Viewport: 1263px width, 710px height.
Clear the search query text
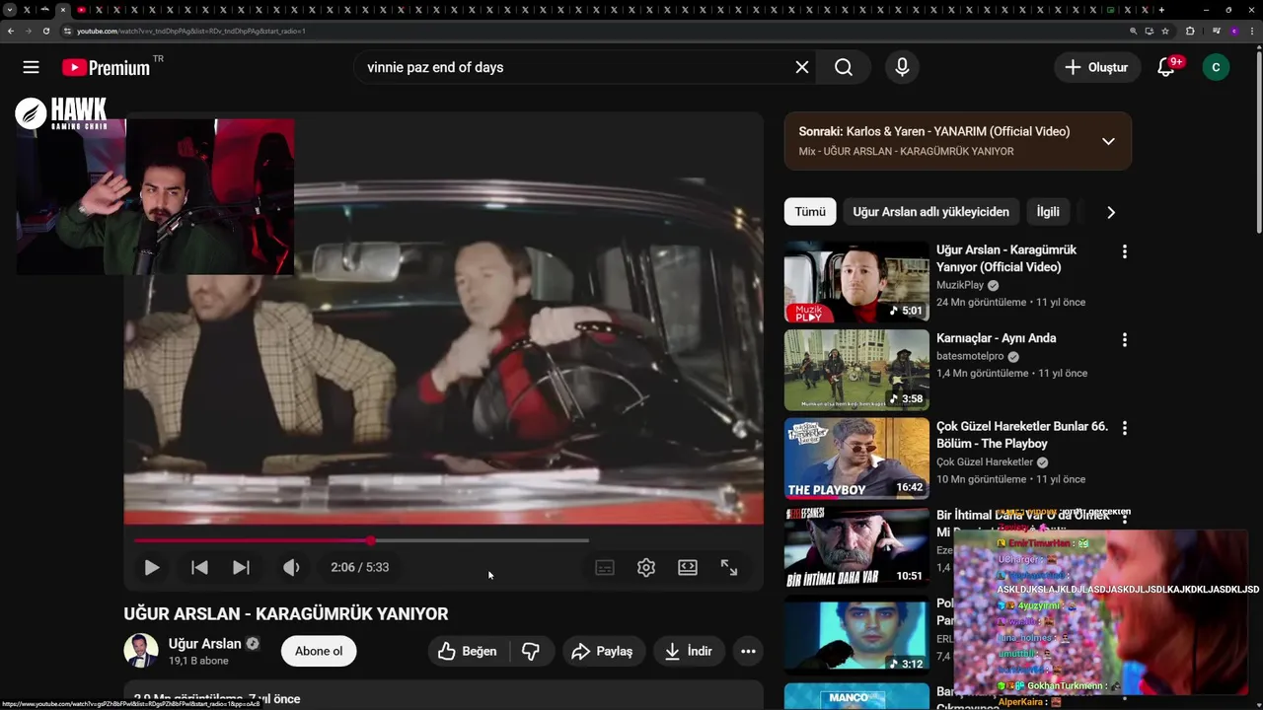point(802,67)
